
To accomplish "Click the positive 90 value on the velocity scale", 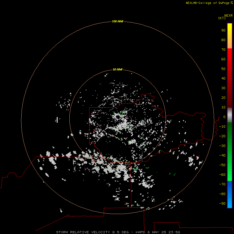I will pyautogui.click(x=223, y=30).
